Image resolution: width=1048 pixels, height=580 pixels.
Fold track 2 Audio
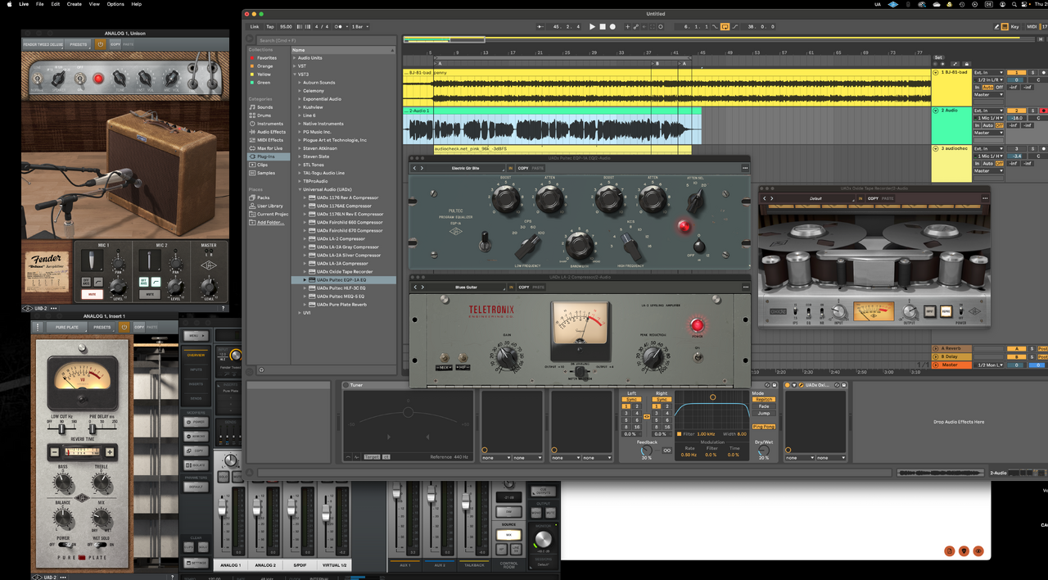point(936,110)
